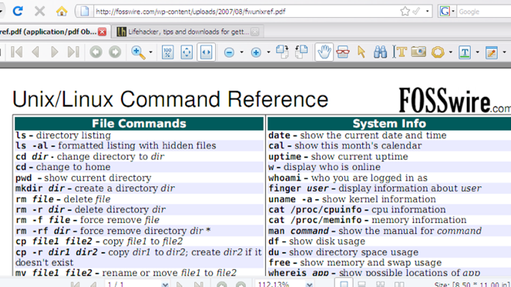
Task: Open the reading glasses view tool
Action: (x=342, y=52)
